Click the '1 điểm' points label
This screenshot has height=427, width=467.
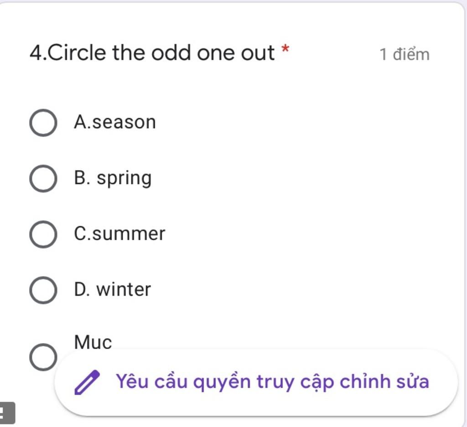405,54
